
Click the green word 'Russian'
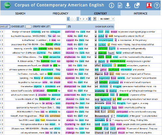[x=49, y=45]
